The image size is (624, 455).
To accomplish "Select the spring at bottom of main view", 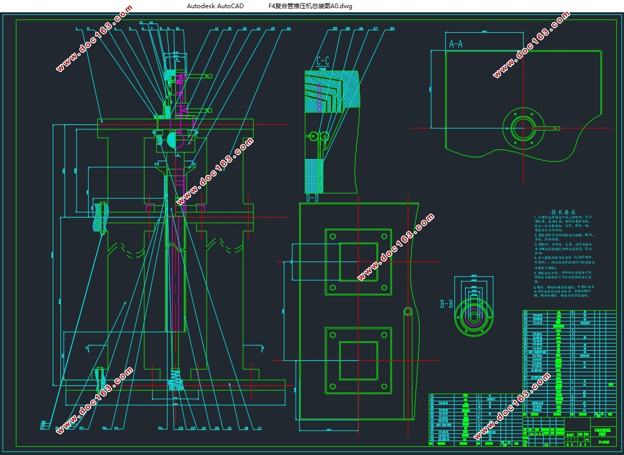I will 175,381.
